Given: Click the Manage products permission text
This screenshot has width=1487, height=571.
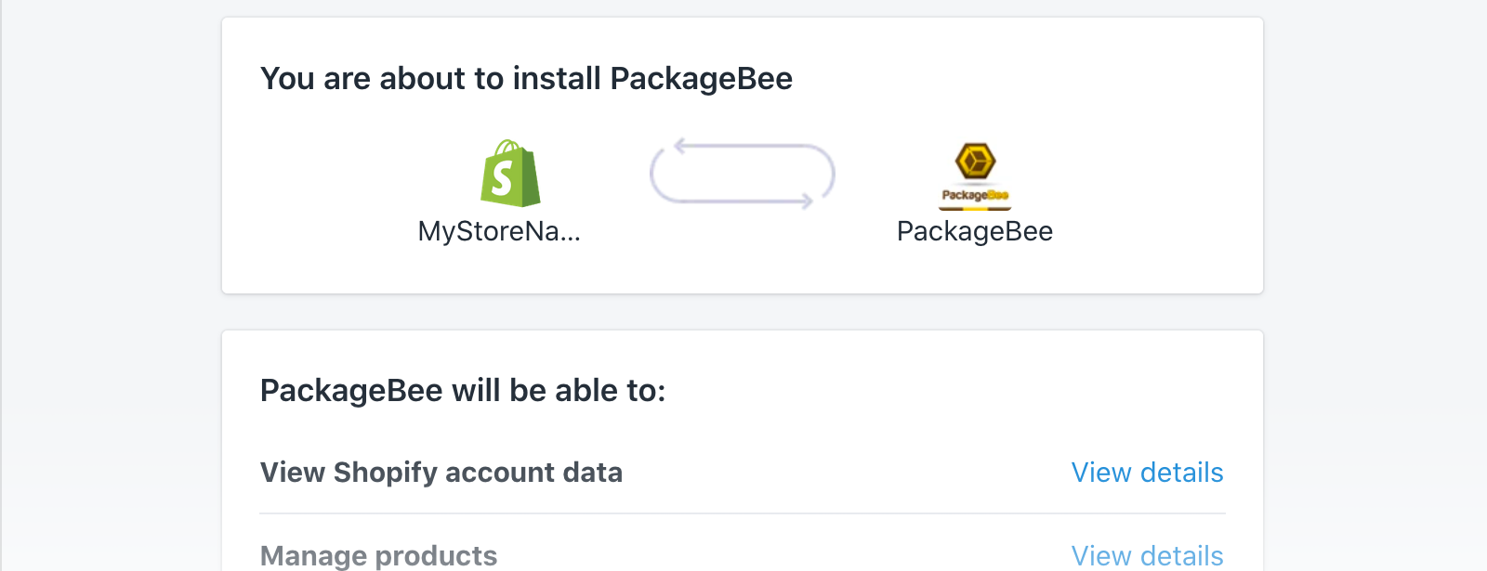Looking at the screenshot, I should pos(379,555).
